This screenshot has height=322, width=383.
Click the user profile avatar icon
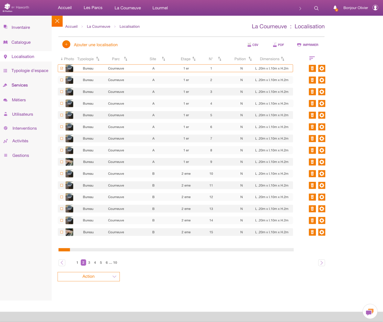(x=375, y=8)
